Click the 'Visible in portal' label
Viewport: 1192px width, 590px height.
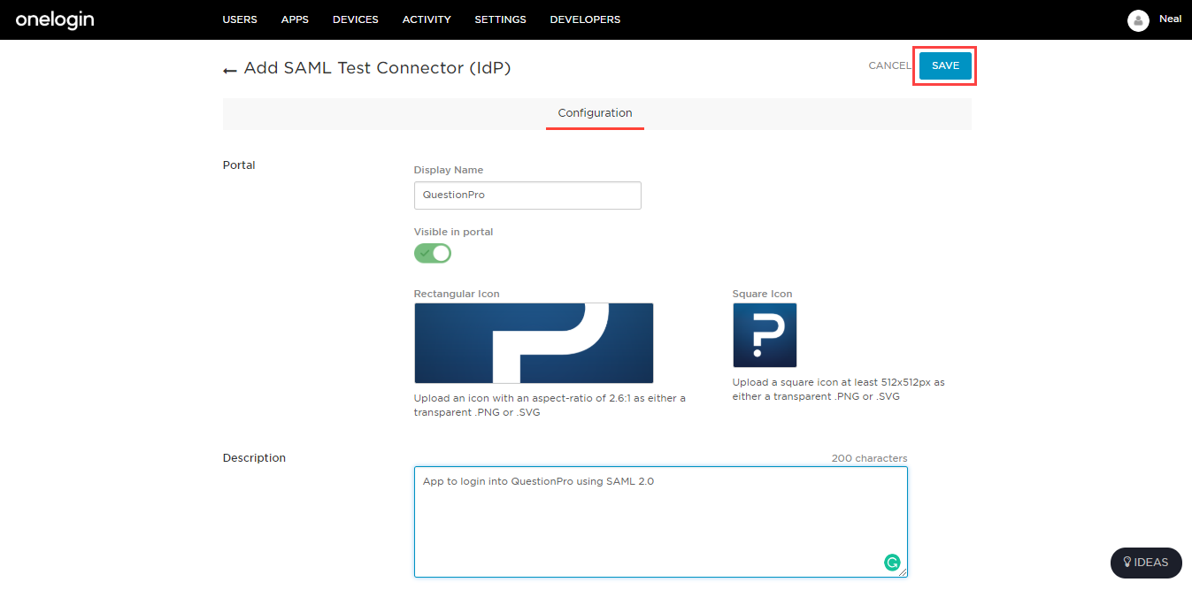(453, 232)
